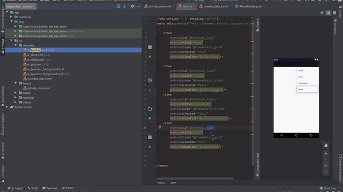The image size is (343, 192).
Task: Collapse the app module tree node
Action: [7, 12]
